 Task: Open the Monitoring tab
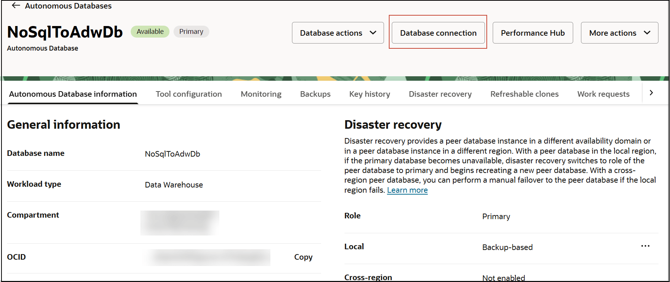pyautogui.click(x=261, y=94)
